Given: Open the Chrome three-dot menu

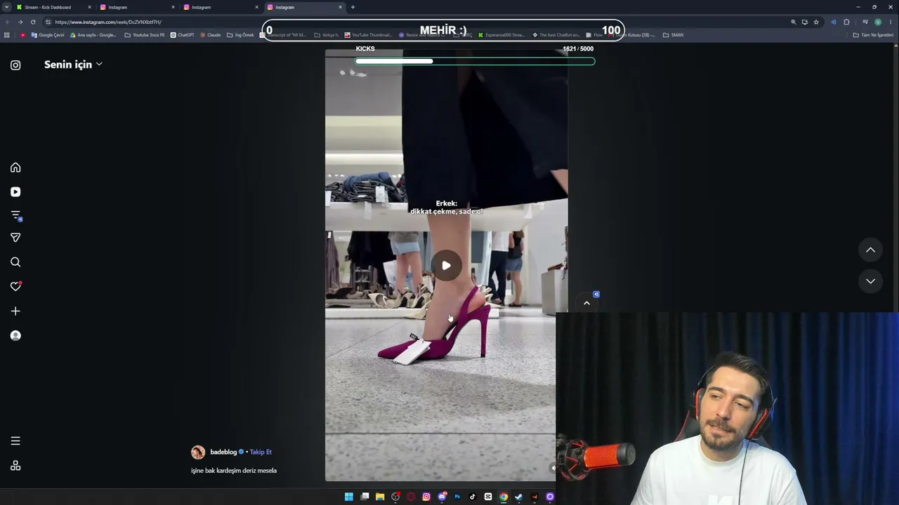Looking at the screenshot, I should pos(890,22).
